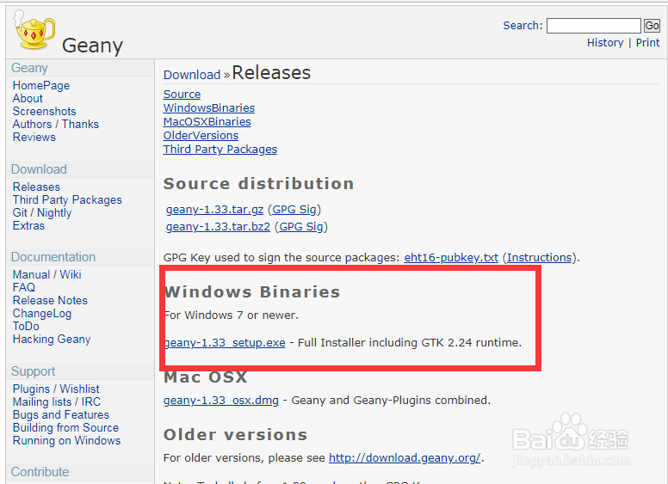This screenshot has width=668, height=484.
Task: Open Manual / Wiki sidebar link
Action: [46, 274]
